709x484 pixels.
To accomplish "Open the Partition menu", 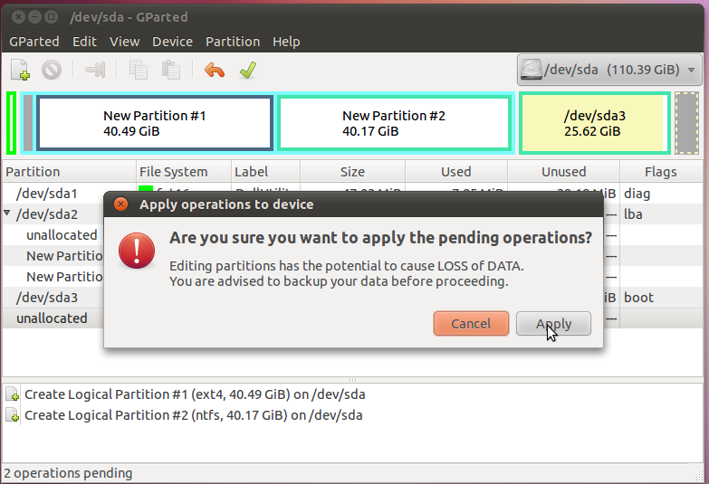I will click(x=233, y=42).
